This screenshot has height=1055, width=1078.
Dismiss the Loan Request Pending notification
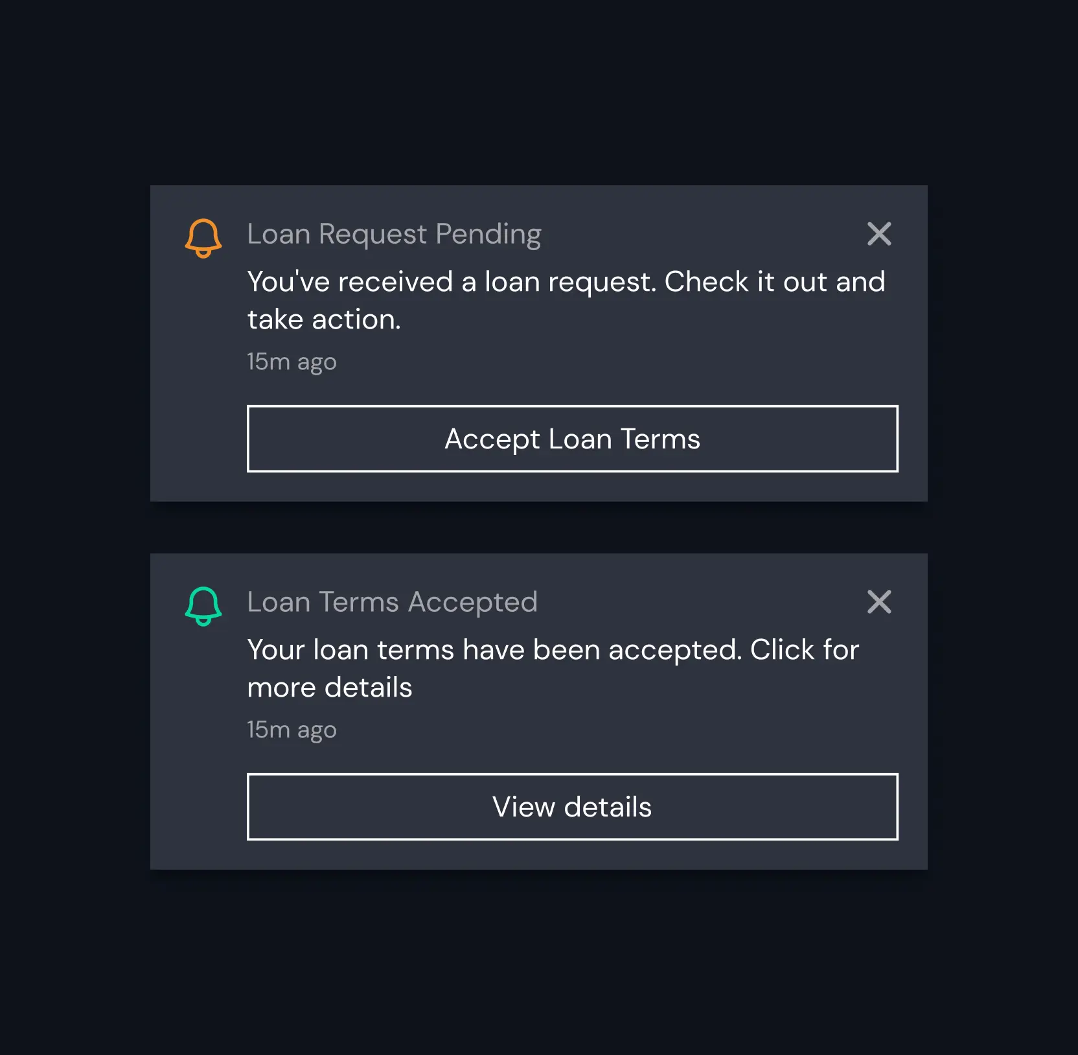point(879,235)
